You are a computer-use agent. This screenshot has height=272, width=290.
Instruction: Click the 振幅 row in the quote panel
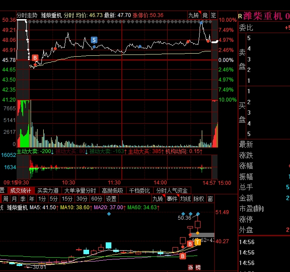[x=264, y=177]
